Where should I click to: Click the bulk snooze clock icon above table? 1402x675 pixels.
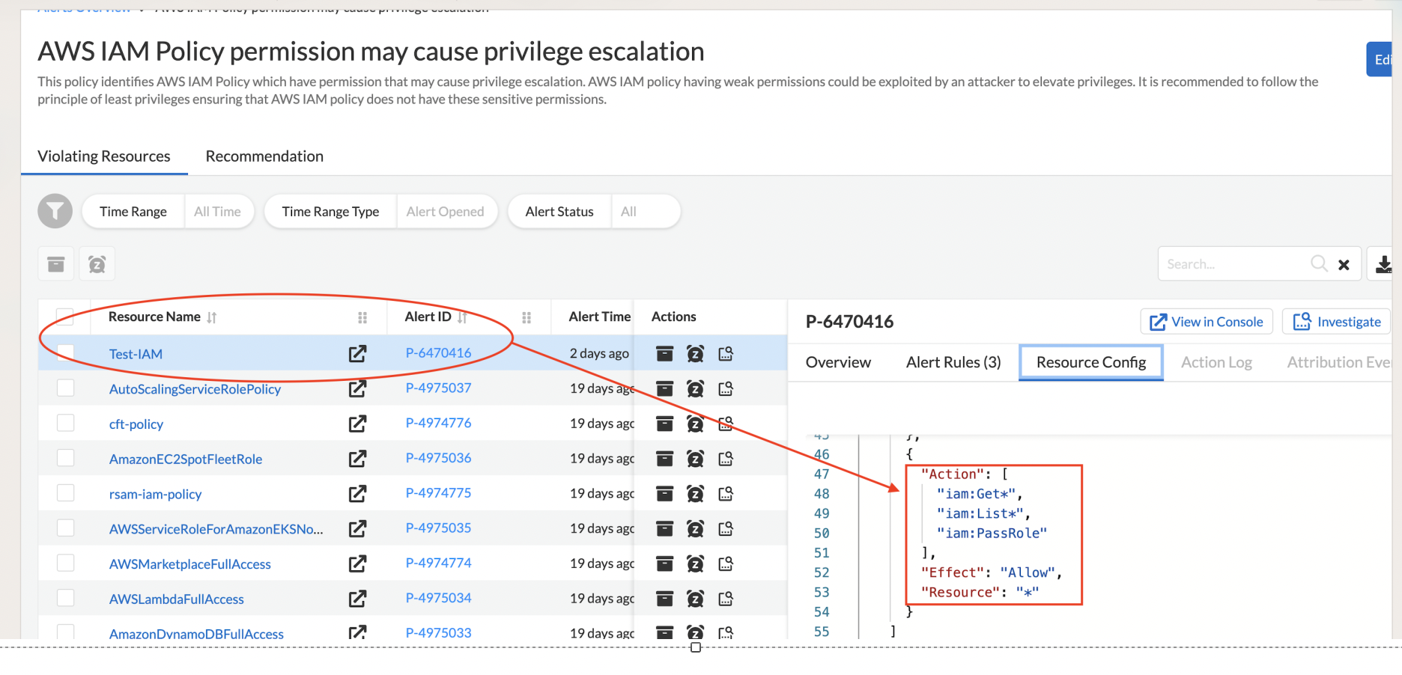[97, 263]
